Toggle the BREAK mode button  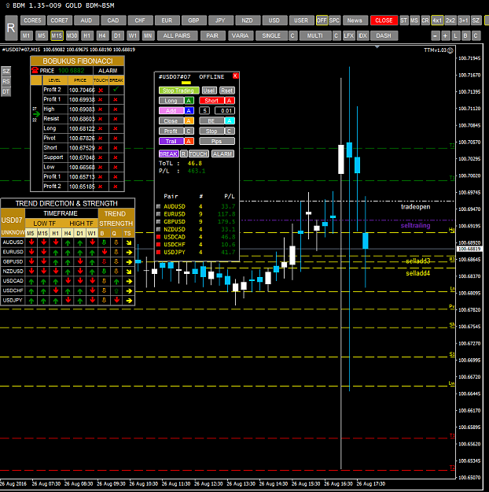pos(169,154)
